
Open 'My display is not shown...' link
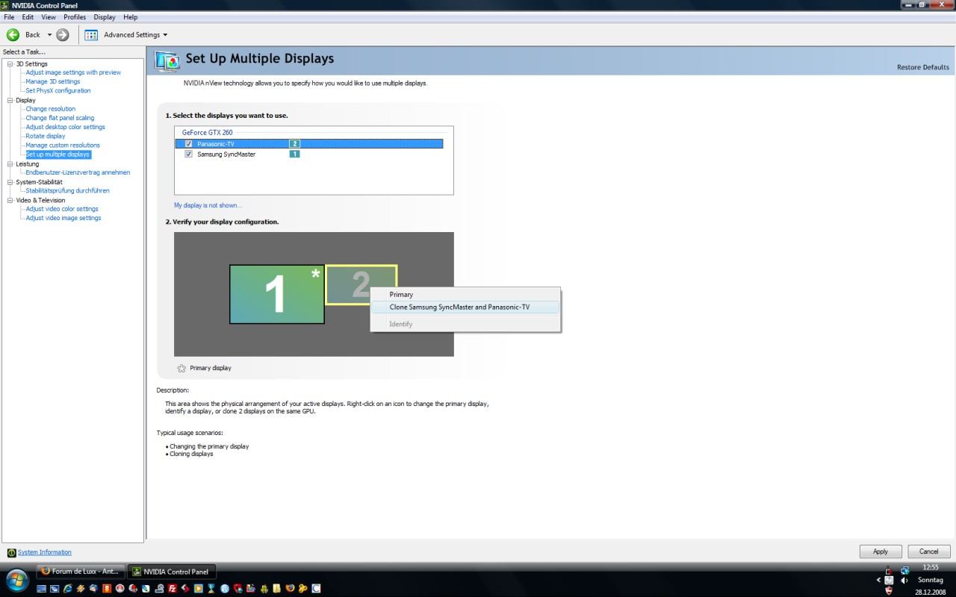pos(208,205)
